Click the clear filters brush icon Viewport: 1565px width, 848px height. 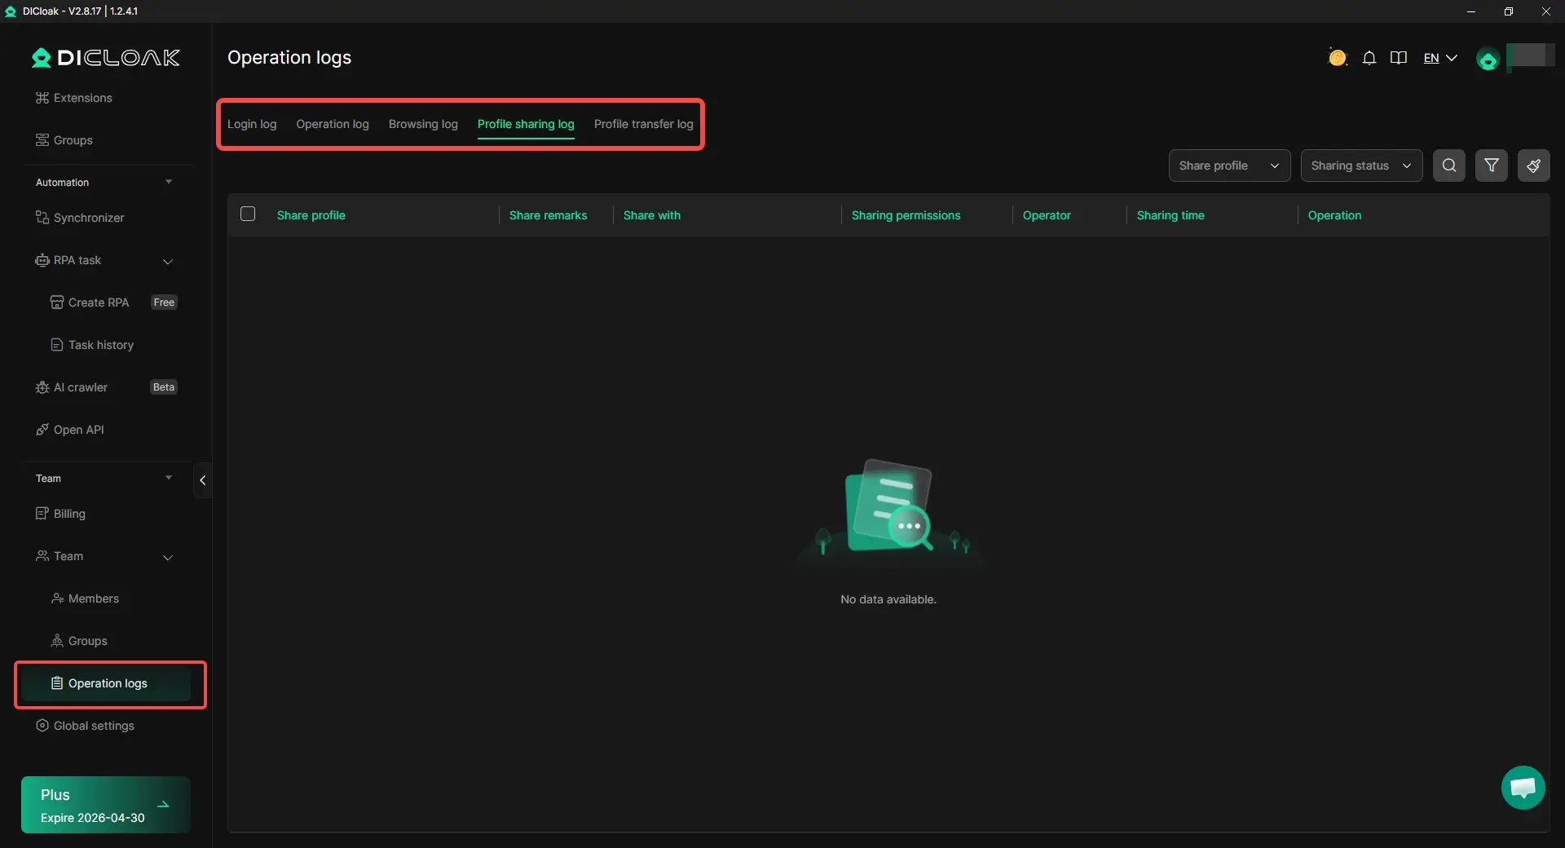pyautogui.click(x=1533, y=166)
